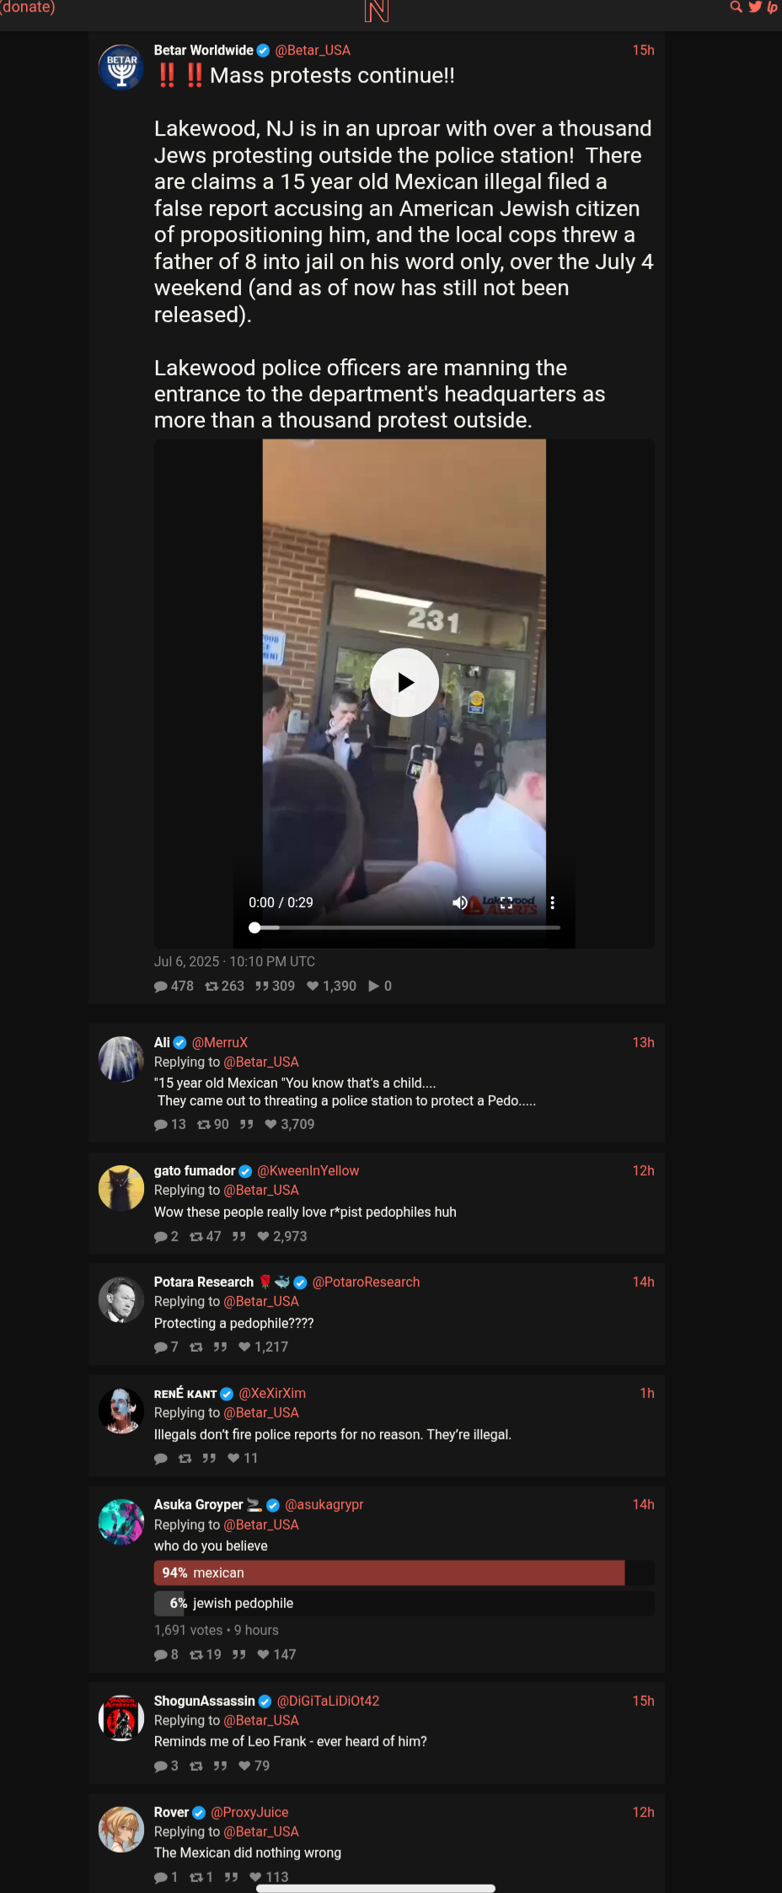
Task: Seek along the video progress bar
Action: coord(407,928)
